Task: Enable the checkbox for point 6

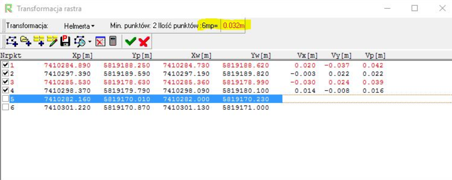Action: pyautogui.click(x=5, y=107)
